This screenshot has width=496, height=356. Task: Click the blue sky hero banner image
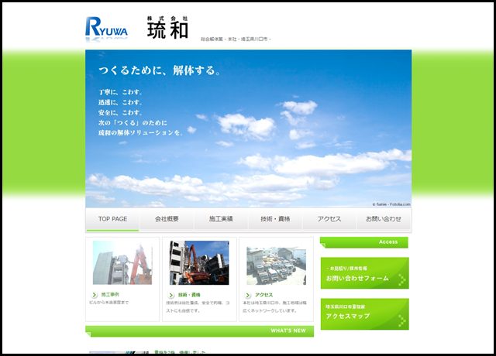[x=248, y=128]
